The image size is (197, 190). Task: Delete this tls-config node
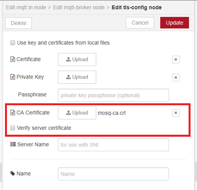(19, 23)
